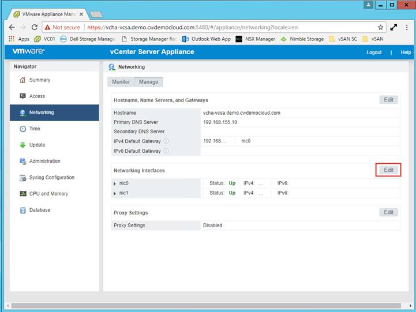
Task: Open the NSX Manager bookmark
Action: click(x=256, y=39)
